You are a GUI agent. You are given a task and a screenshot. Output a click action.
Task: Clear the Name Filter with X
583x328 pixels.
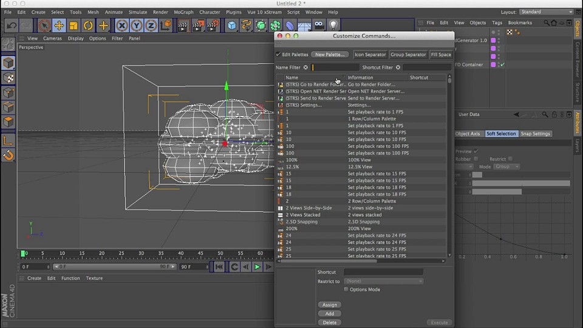tap(305, 67)
